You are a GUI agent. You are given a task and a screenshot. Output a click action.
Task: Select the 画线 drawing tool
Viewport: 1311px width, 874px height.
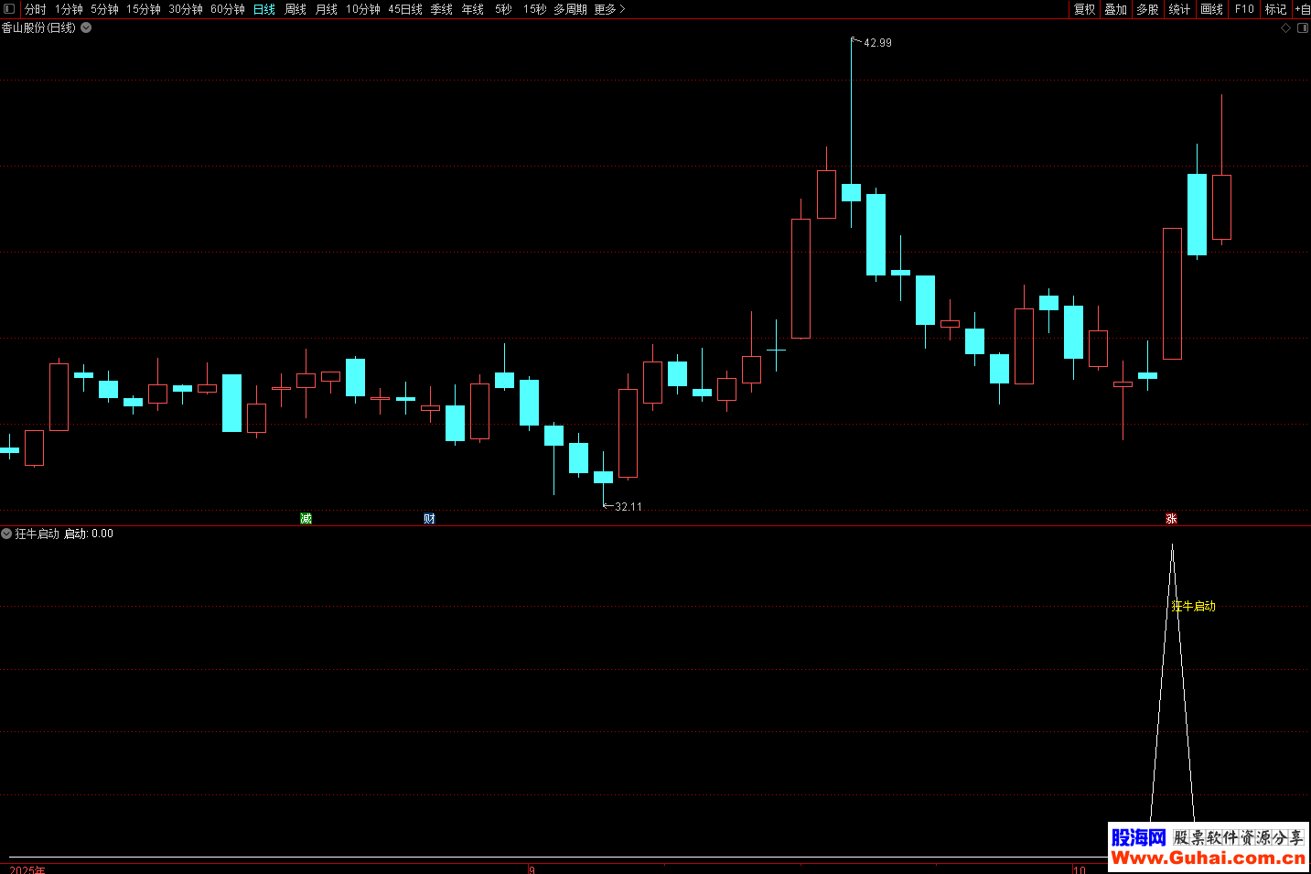point(1211,9)
